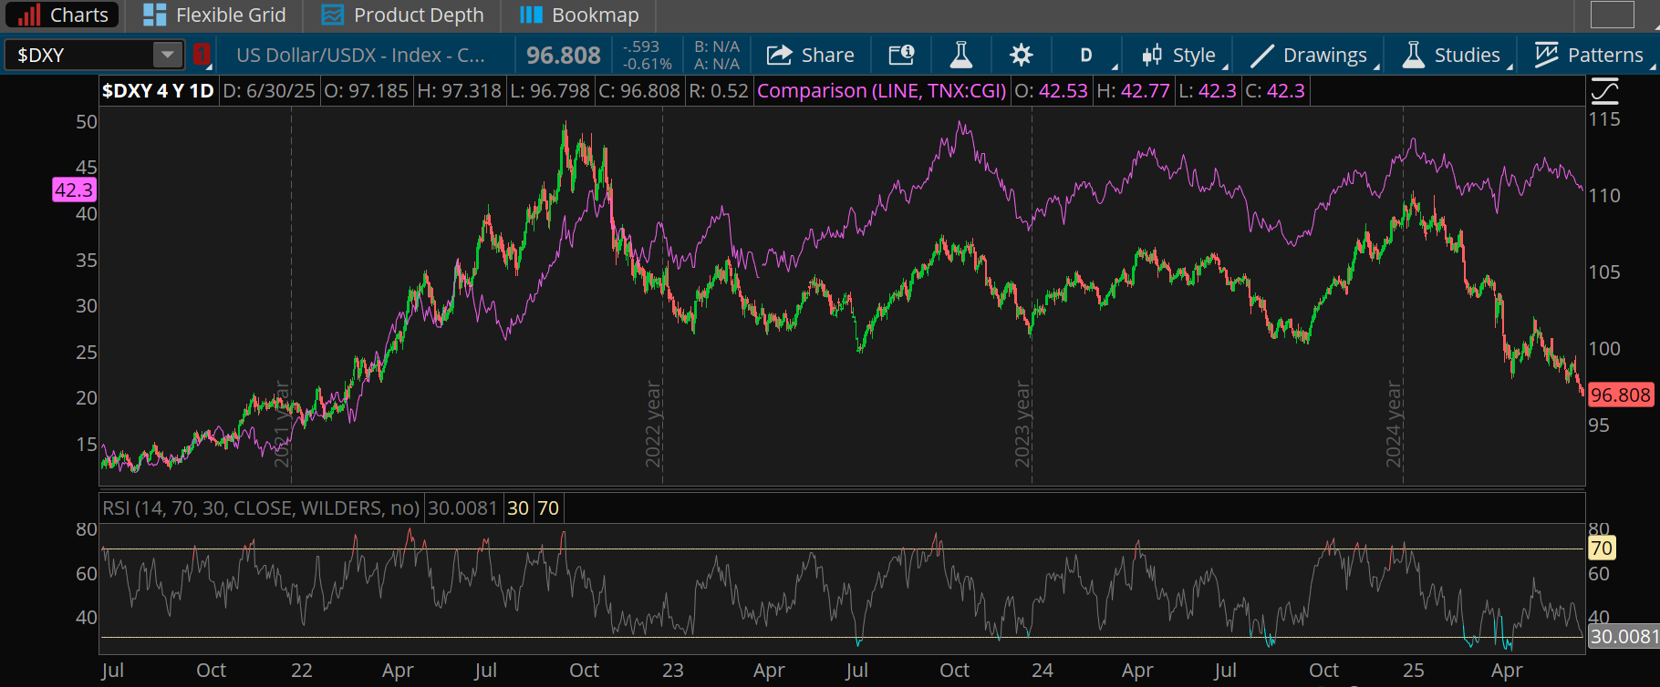Screen dimensions: 1660x687
Task: Click the RSI (14, 70, 30, CLOSE, WILDERS, no) label
Action: [261, 508]
